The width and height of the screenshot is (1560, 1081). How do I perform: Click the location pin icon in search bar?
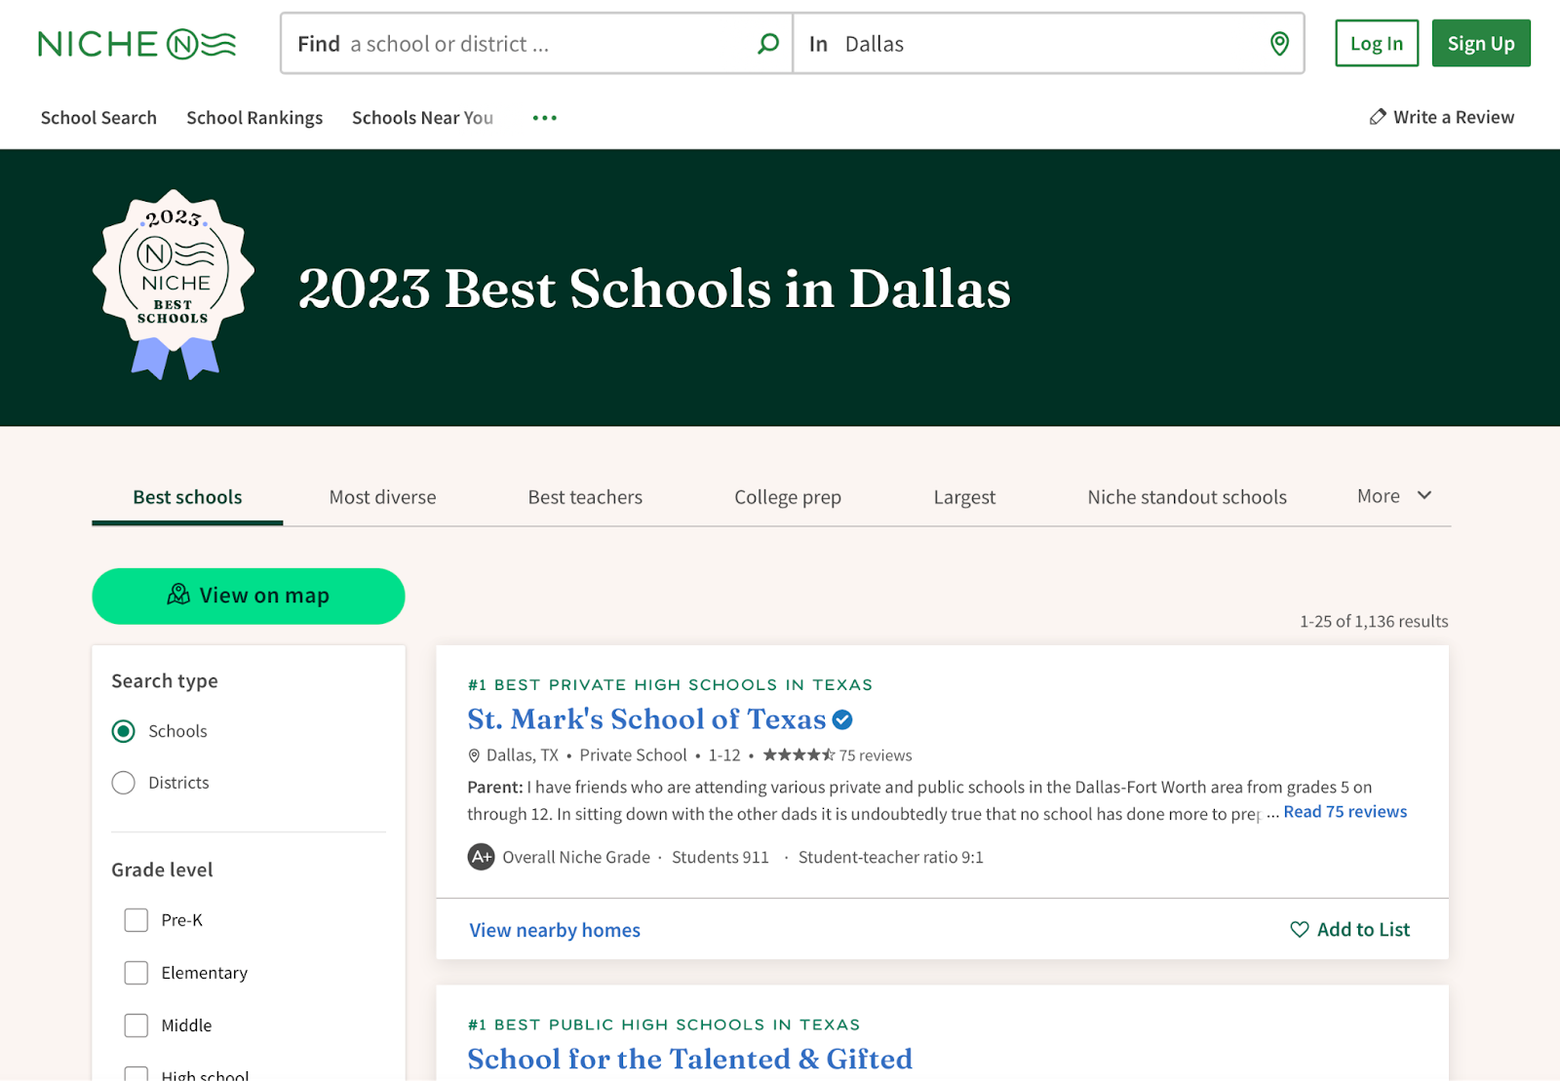tap(1279, 44)
